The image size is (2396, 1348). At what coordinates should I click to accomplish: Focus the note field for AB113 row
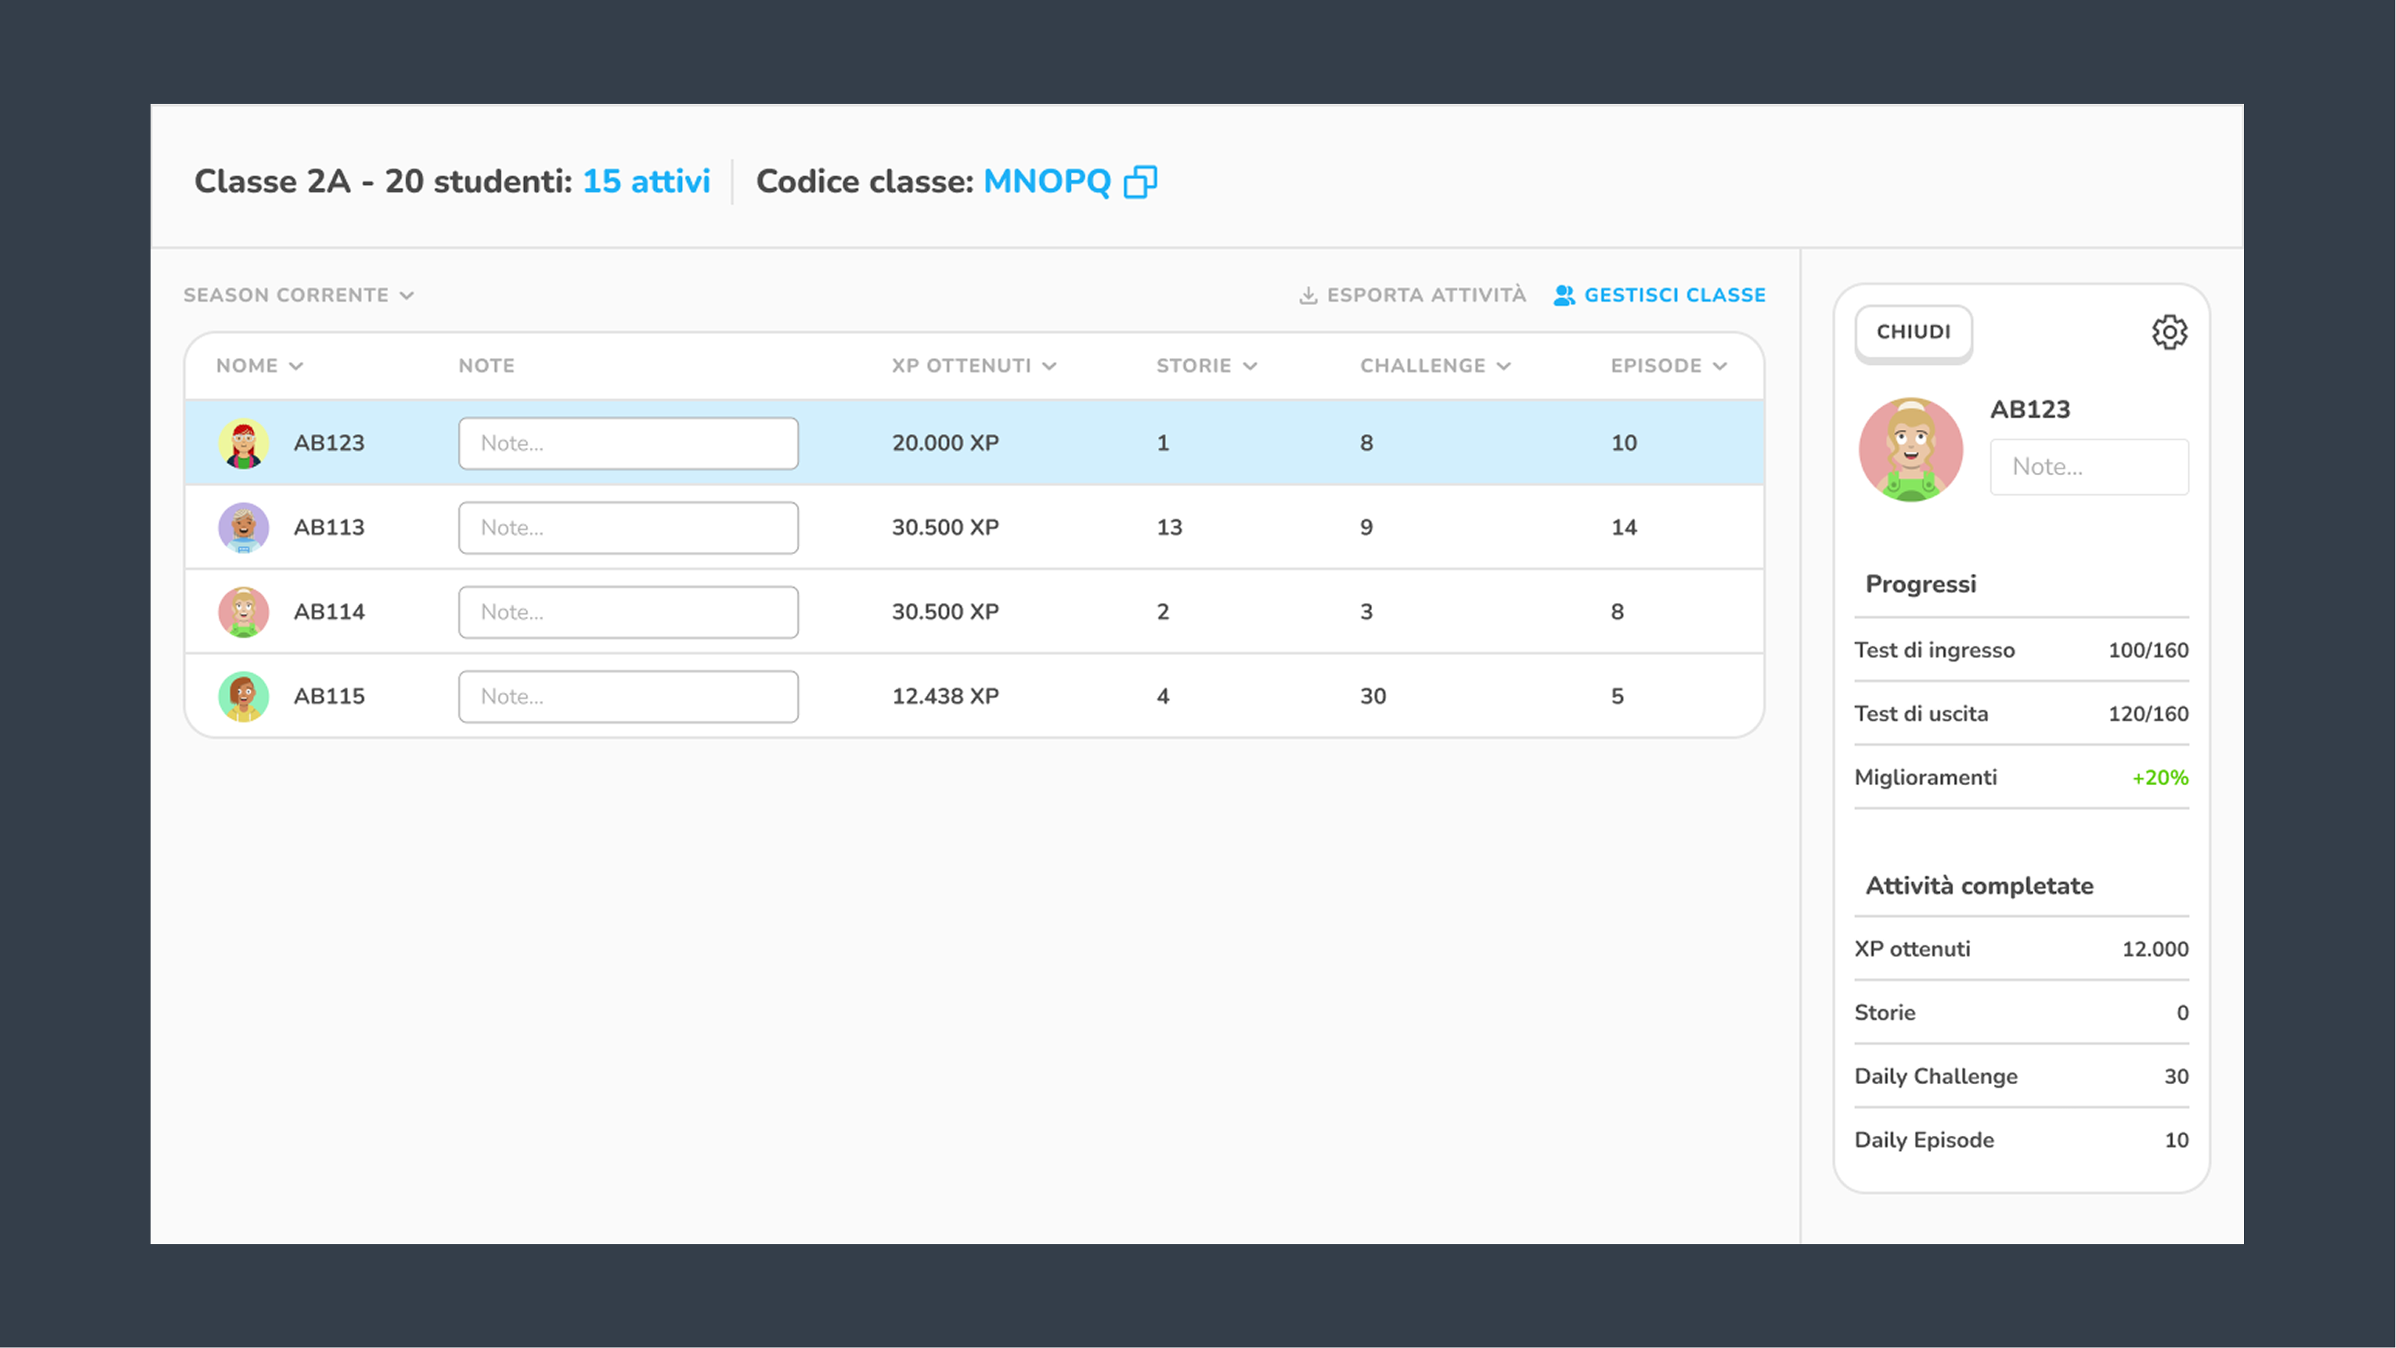click(628, 528)
